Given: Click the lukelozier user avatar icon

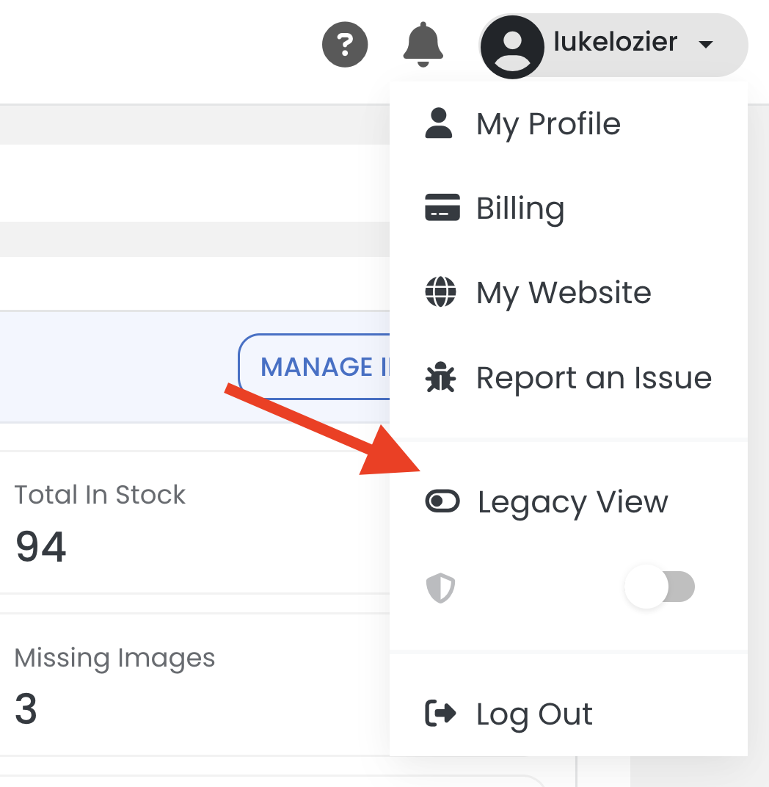Looking at the screenshot, I should click(512, 47).
